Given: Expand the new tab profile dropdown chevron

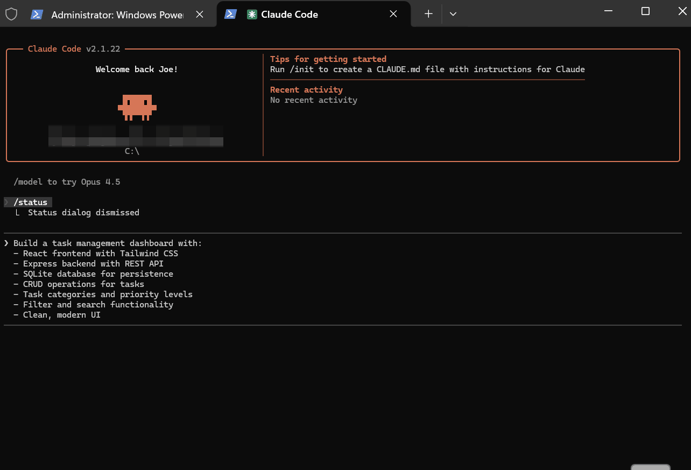Looking at the screenshot, I should point(453,15).
